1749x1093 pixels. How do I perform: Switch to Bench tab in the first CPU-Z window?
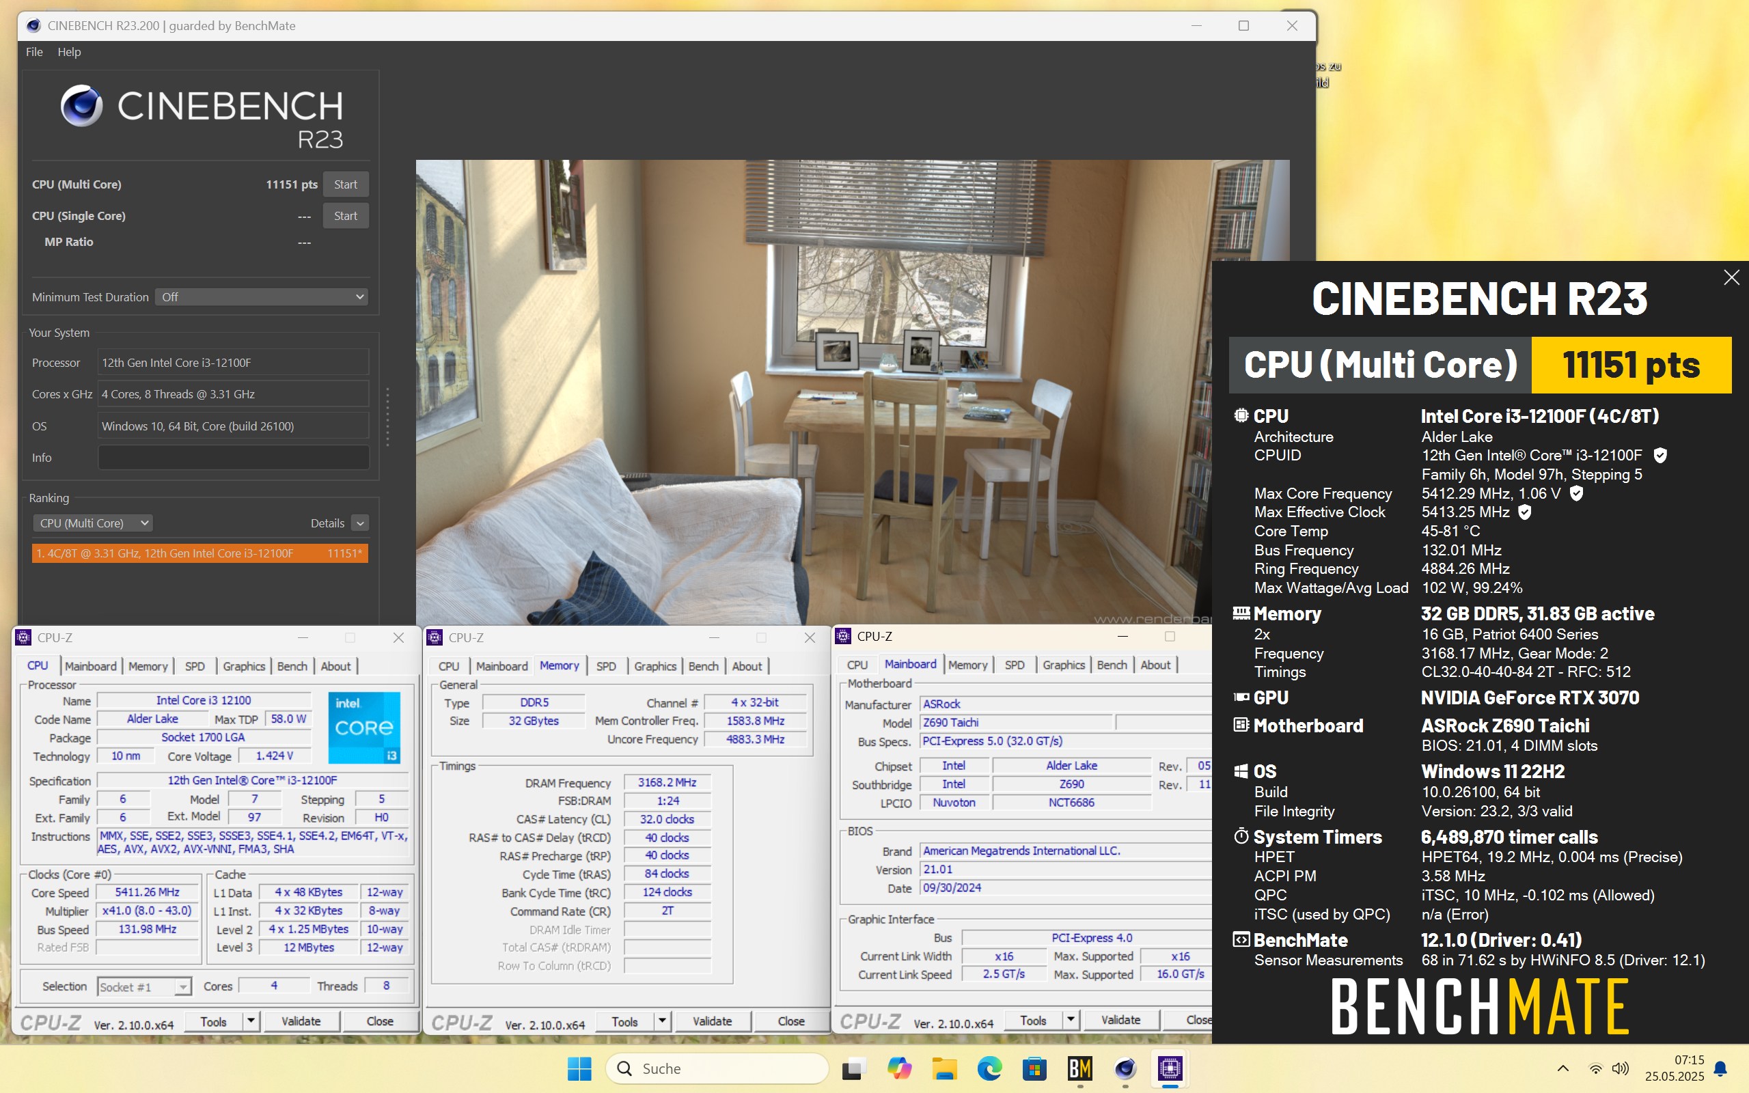(292, 666)
